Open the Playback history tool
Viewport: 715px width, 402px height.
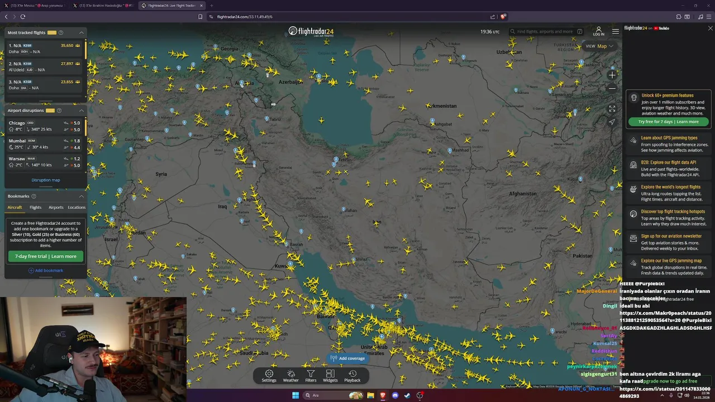pyautogui.click(x=352, y=376)
